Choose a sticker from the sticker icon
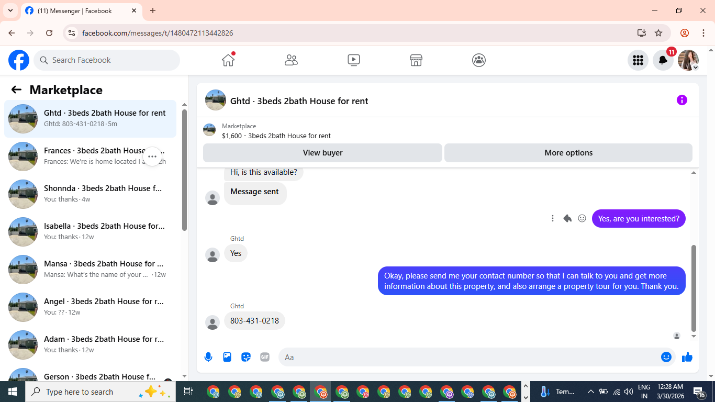The image size is (715, 402). (246, 357)
